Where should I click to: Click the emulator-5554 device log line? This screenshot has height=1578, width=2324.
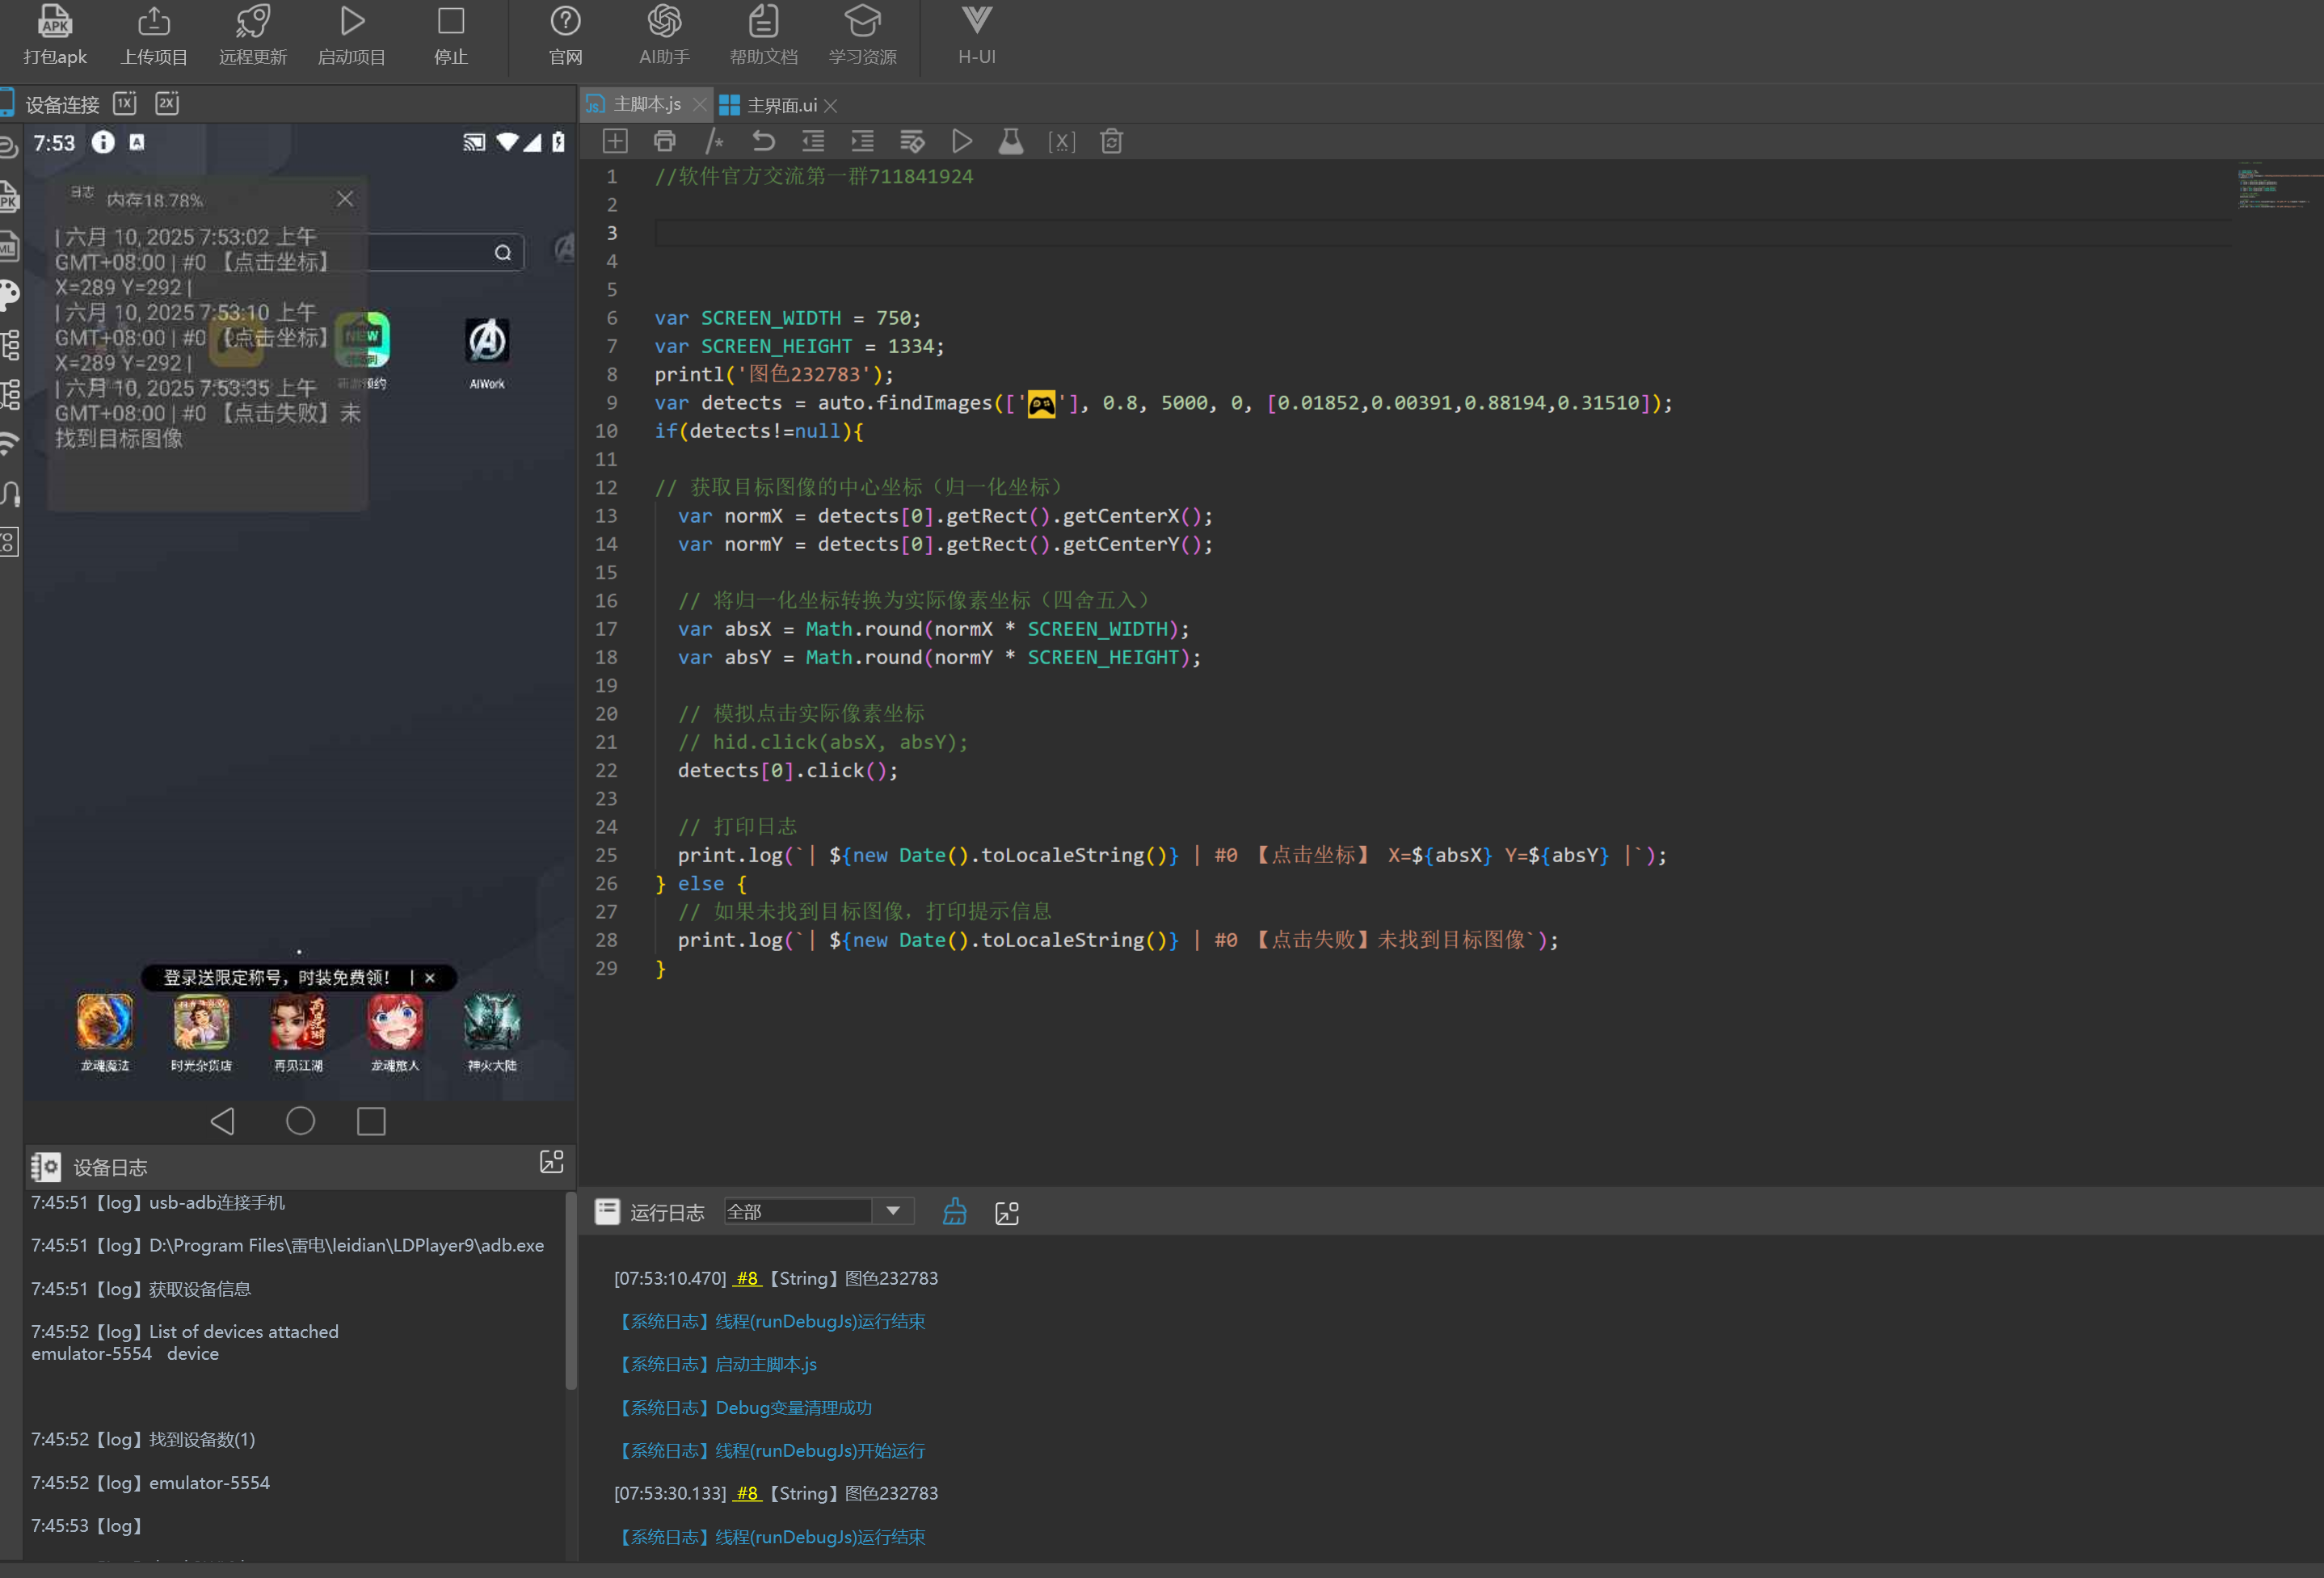click(151, 1482)
